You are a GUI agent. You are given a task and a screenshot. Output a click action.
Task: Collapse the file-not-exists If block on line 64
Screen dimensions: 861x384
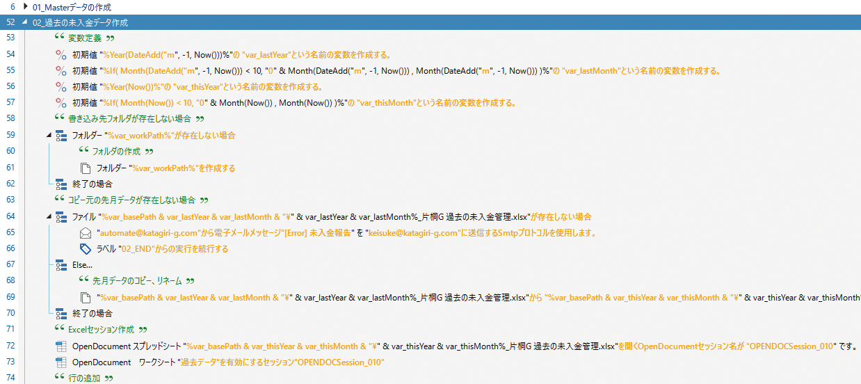click(x=48, y=216)
